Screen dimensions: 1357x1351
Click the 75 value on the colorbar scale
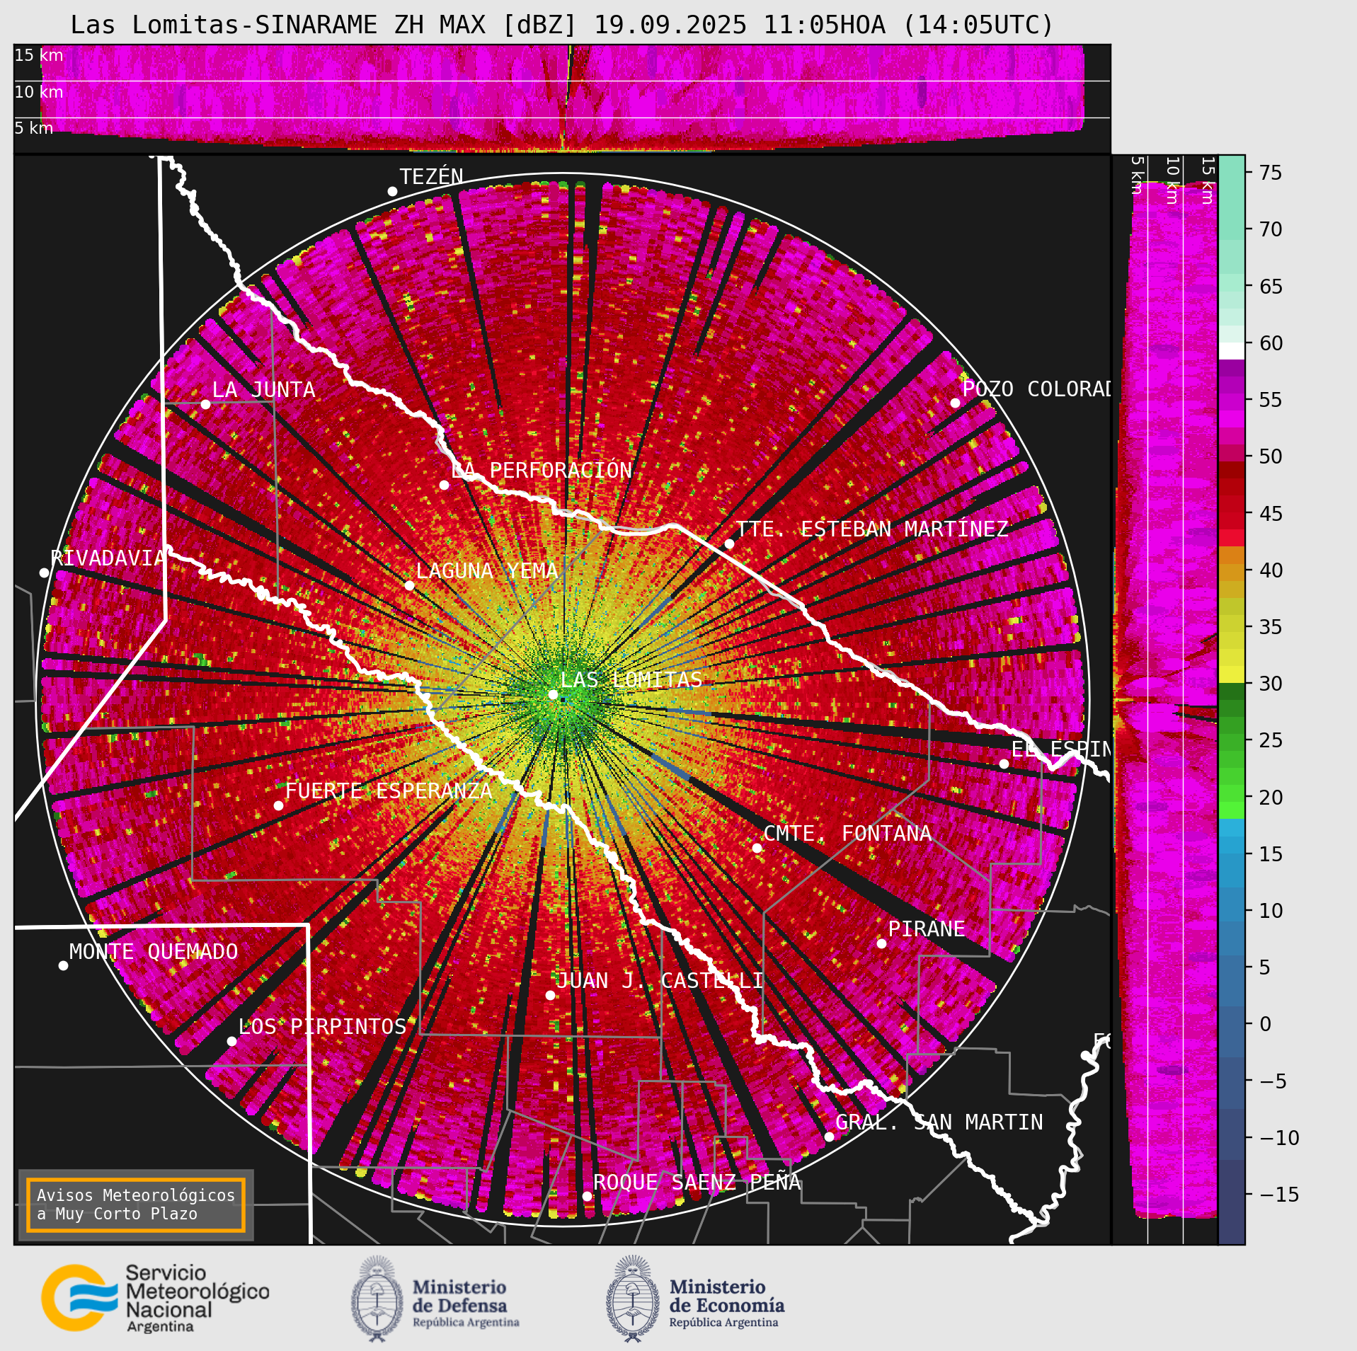point(1271,173)
